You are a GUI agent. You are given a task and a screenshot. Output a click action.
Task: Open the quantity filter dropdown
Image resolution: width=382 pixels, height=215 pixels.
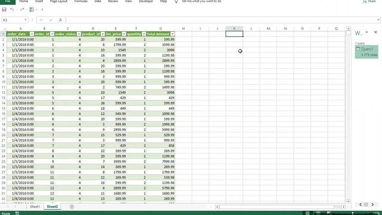point(144,34)
